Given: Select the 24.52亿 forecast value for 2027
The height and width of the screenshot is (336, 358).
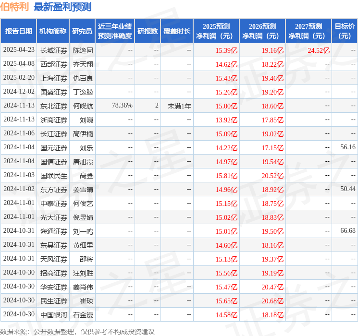Looking at the screenshot, I should pos(319,50).
